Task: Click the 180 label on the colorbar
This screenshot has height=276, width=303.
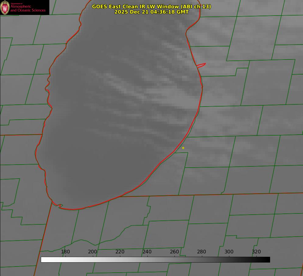Action: [x=65, y=252]
